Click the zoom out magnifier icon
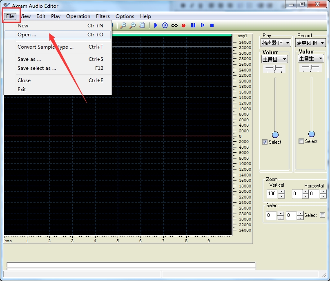The height and width of the screenshot is (281, 330). click(x=132, y=25)
